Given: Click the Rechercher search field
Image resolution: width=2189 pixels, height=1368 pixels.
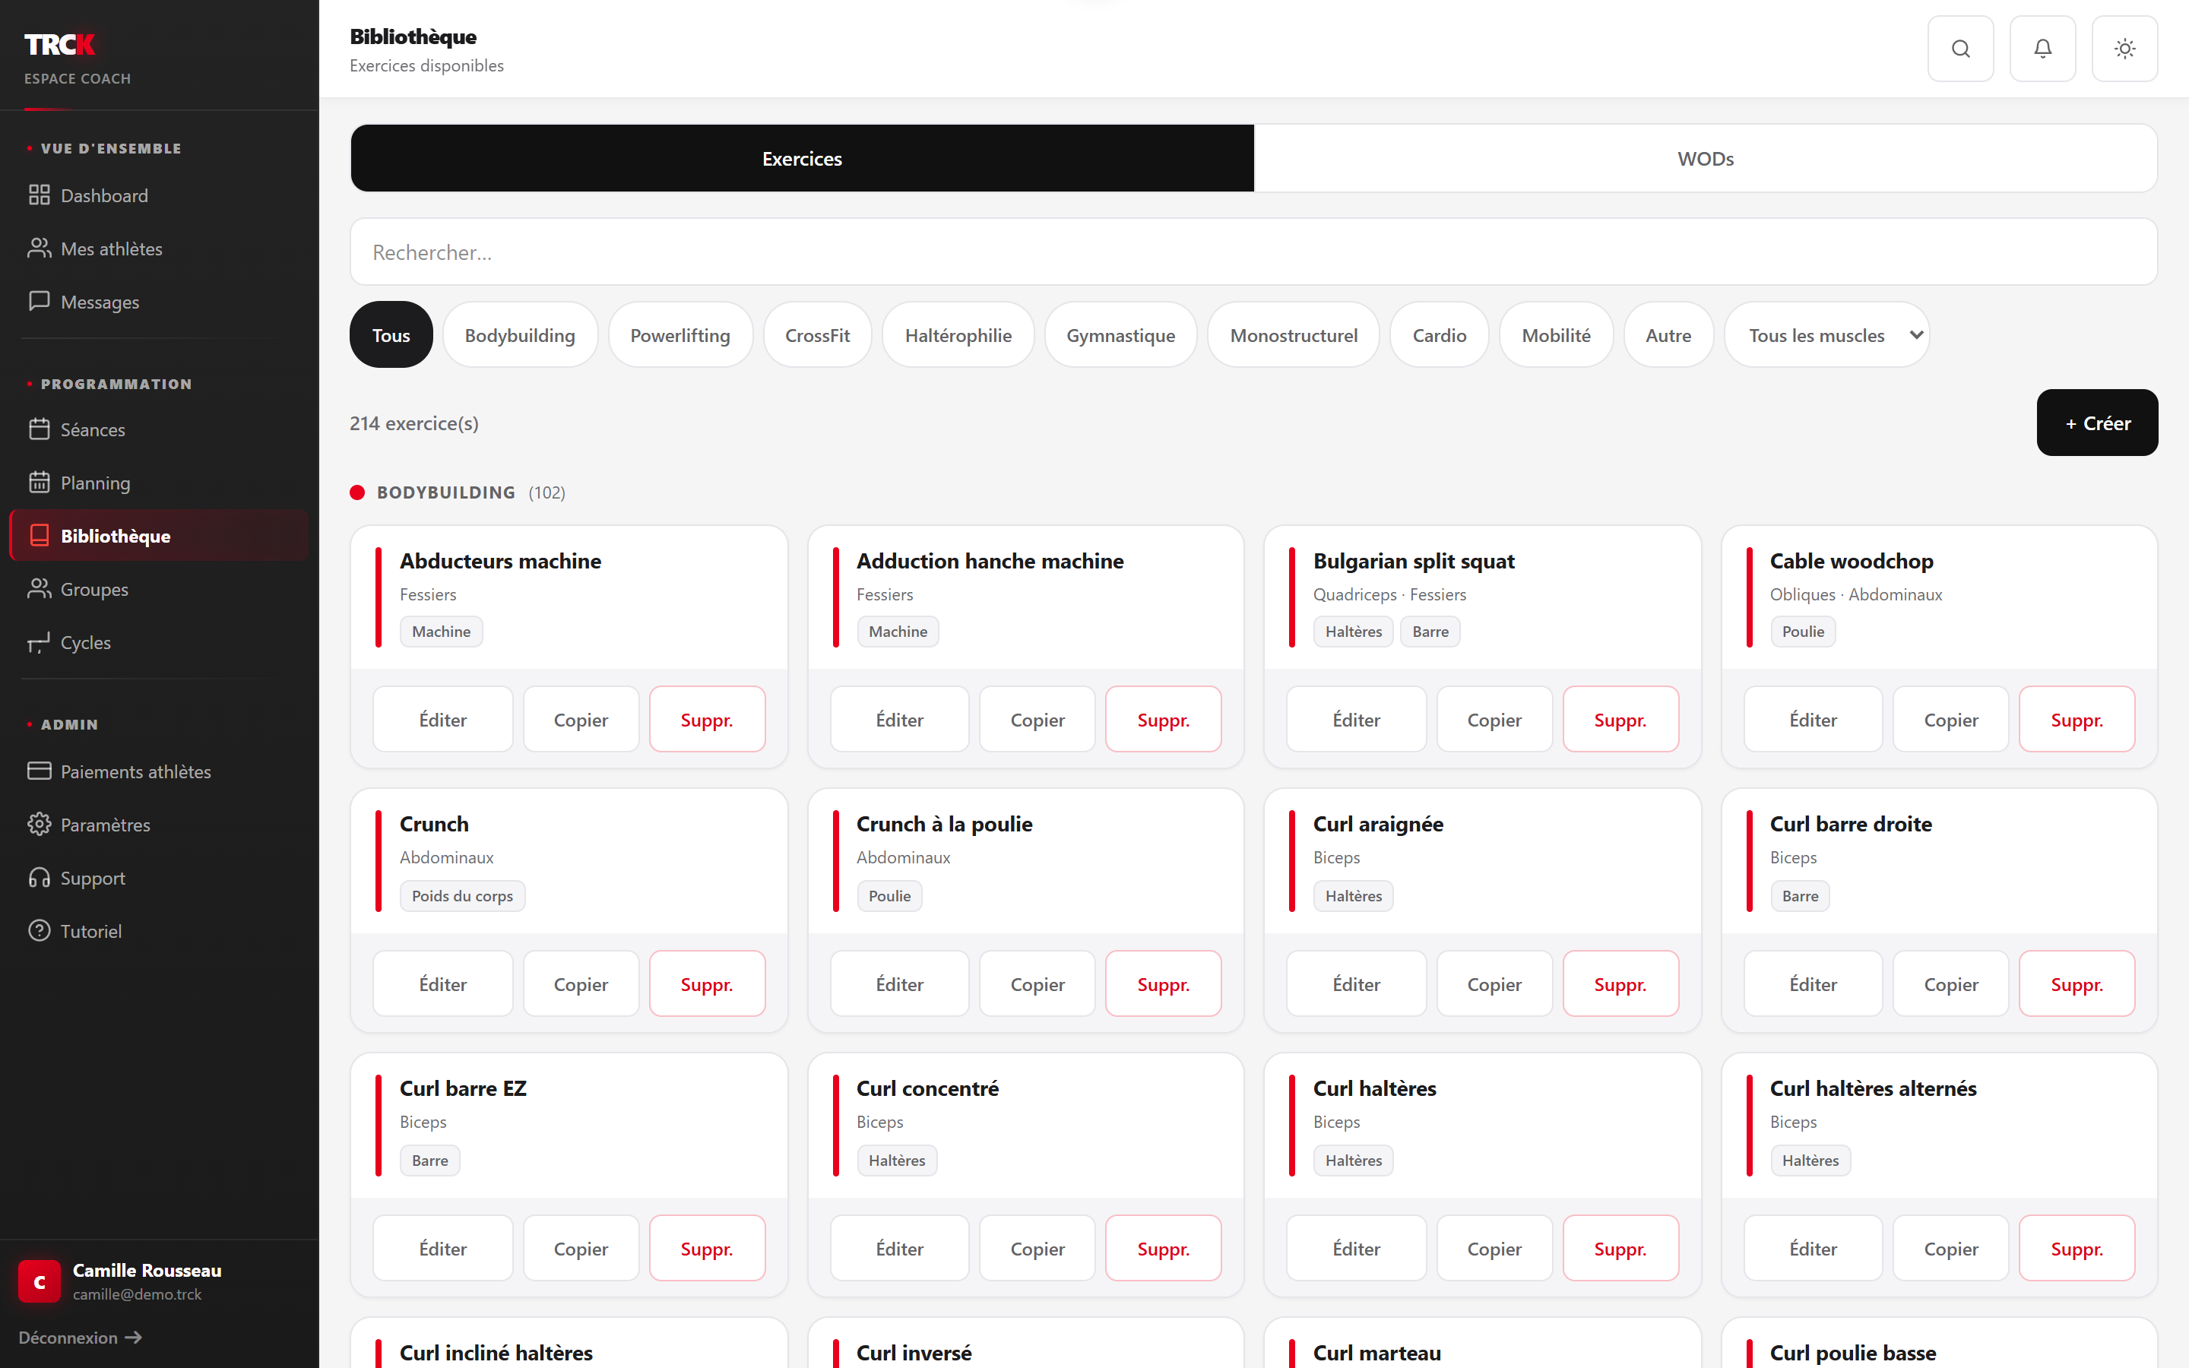Looking at the screenshot, I should pos(1253,252).
